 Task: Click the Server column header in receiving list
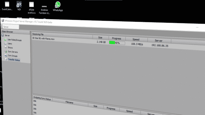pyautogui.click(x=159, y=41)
